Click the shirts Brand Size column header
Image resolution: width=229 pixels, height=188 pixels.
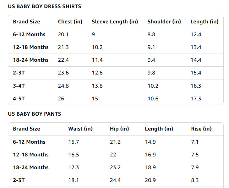tap(26, 22)
